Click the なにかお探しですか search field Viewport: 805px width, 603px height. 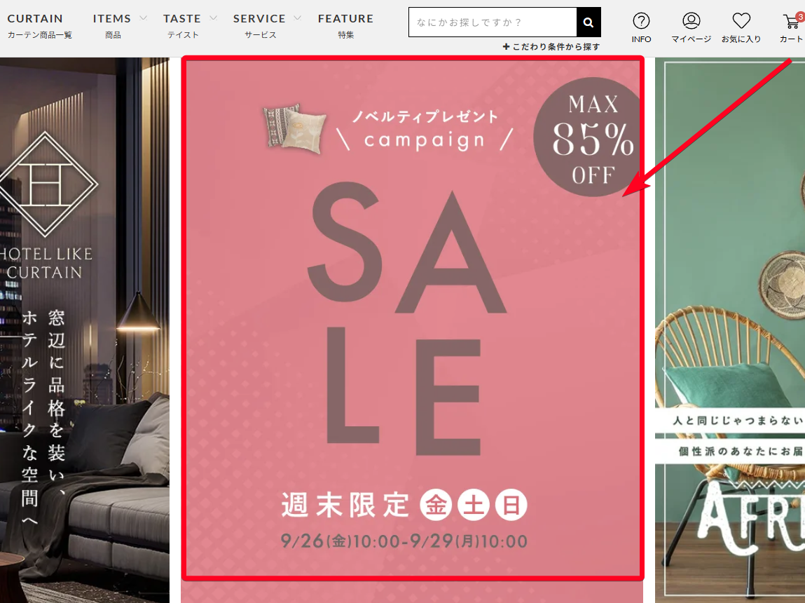(493, 22)
